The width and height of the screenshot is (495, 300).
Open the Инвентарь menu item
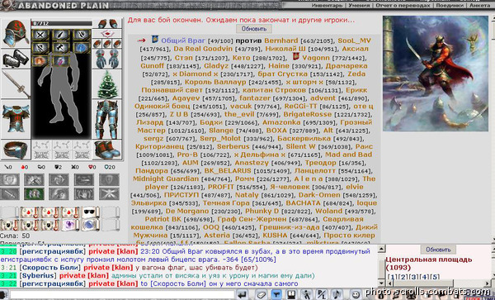[327, 6]
